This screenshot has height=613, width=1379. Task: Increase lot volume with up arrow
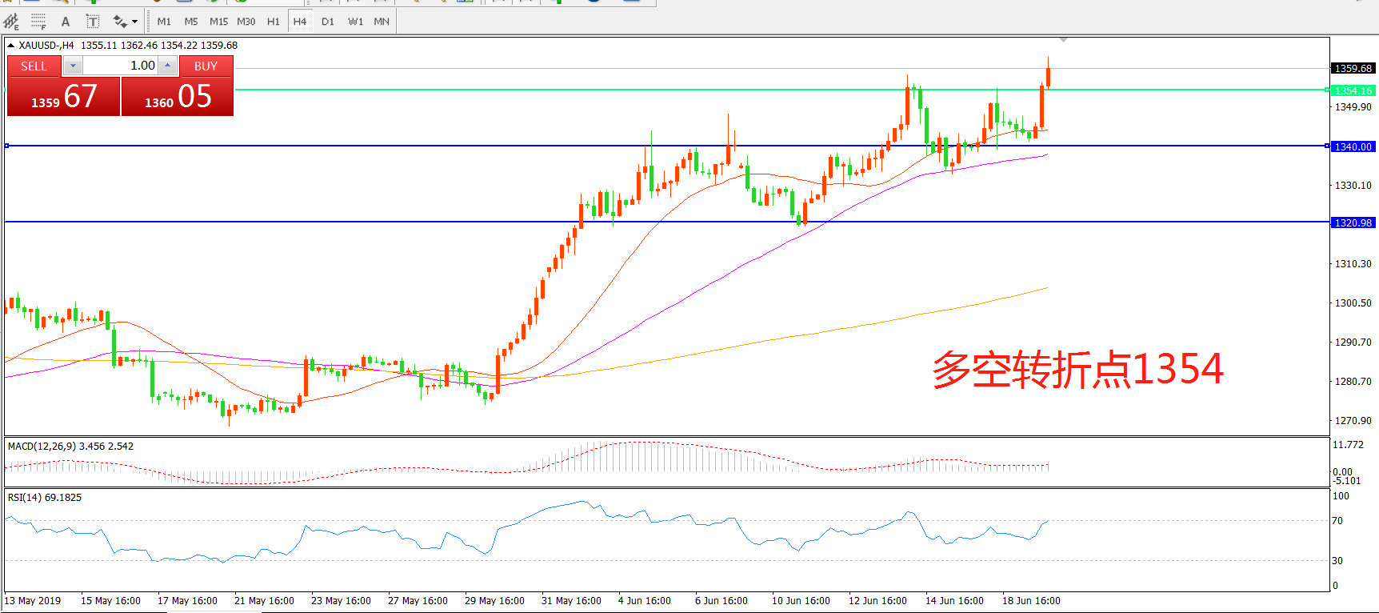click(167, 66)
